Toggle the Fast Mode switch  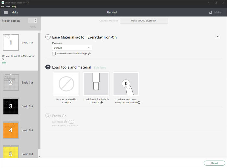point(71,122)
